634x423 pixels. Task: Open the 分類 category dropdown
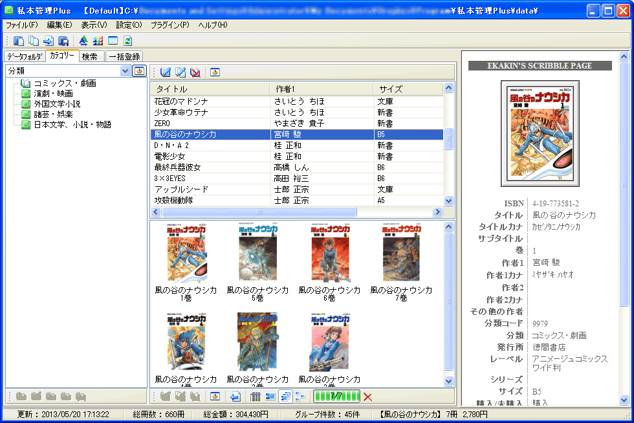pyautogui.click(x=125, y=71)
